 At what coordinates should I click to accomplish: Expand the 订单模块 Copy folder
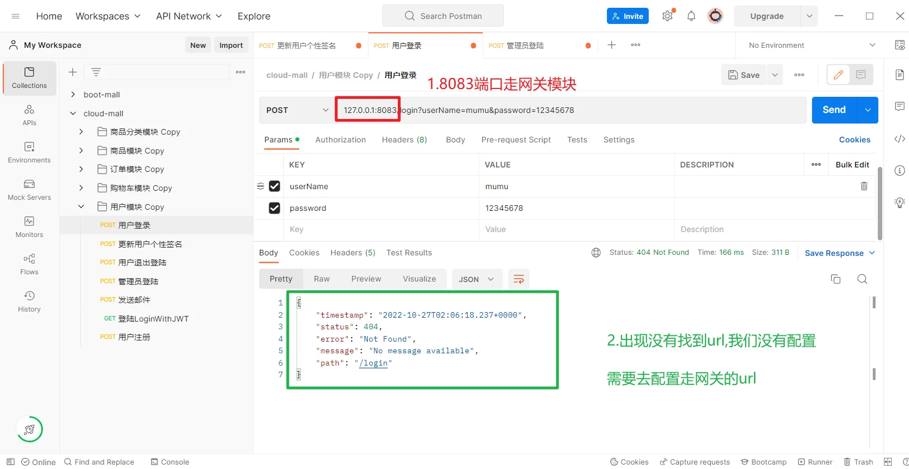(81, 169)
